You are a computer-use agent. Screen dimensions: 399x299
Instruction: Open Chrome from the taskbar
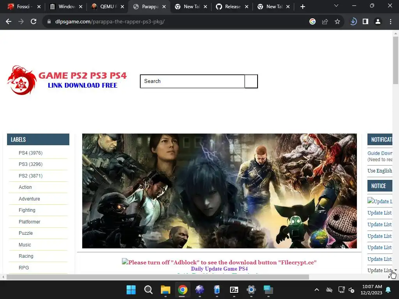183,290
